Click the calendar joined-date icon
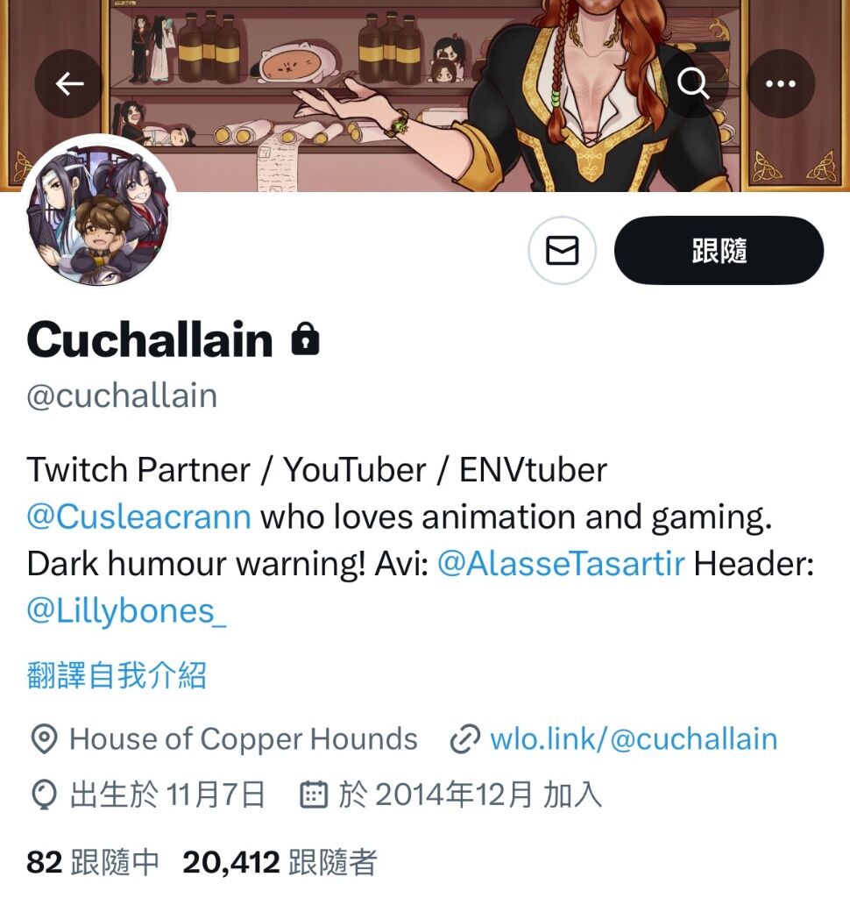Screen dimensions: 850x898 point(314,795)
